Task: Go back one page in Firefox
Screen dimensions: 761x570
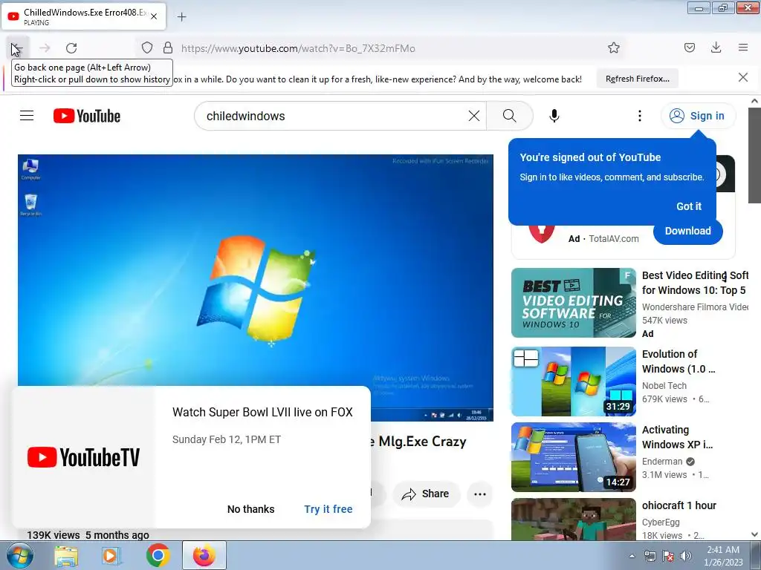Action: coord(18,48)
